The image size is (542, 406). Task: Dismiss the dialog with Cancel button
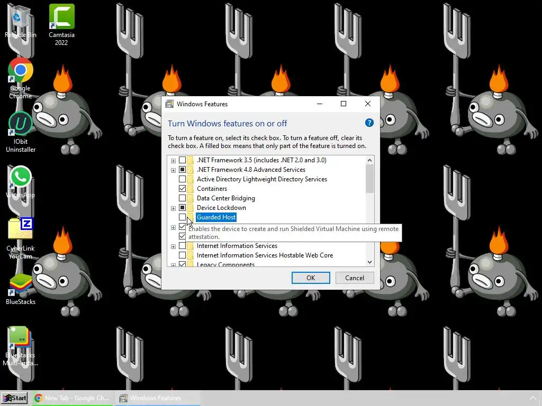tap(354, 278)
